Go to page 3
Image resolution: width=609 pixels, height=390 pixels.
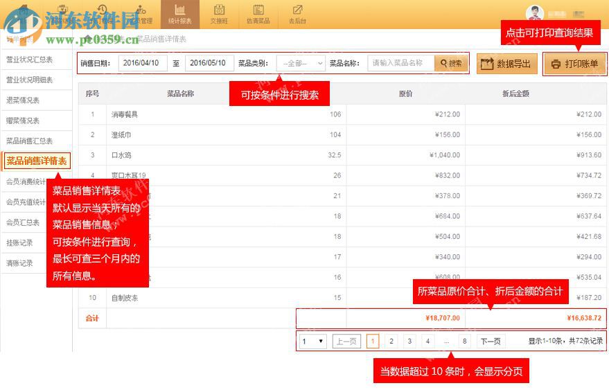pyautogui.click(x=409, y=342)
